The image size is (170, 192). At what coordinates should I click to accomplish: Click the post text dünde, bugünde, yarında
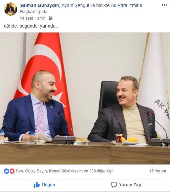click(31, 26)
